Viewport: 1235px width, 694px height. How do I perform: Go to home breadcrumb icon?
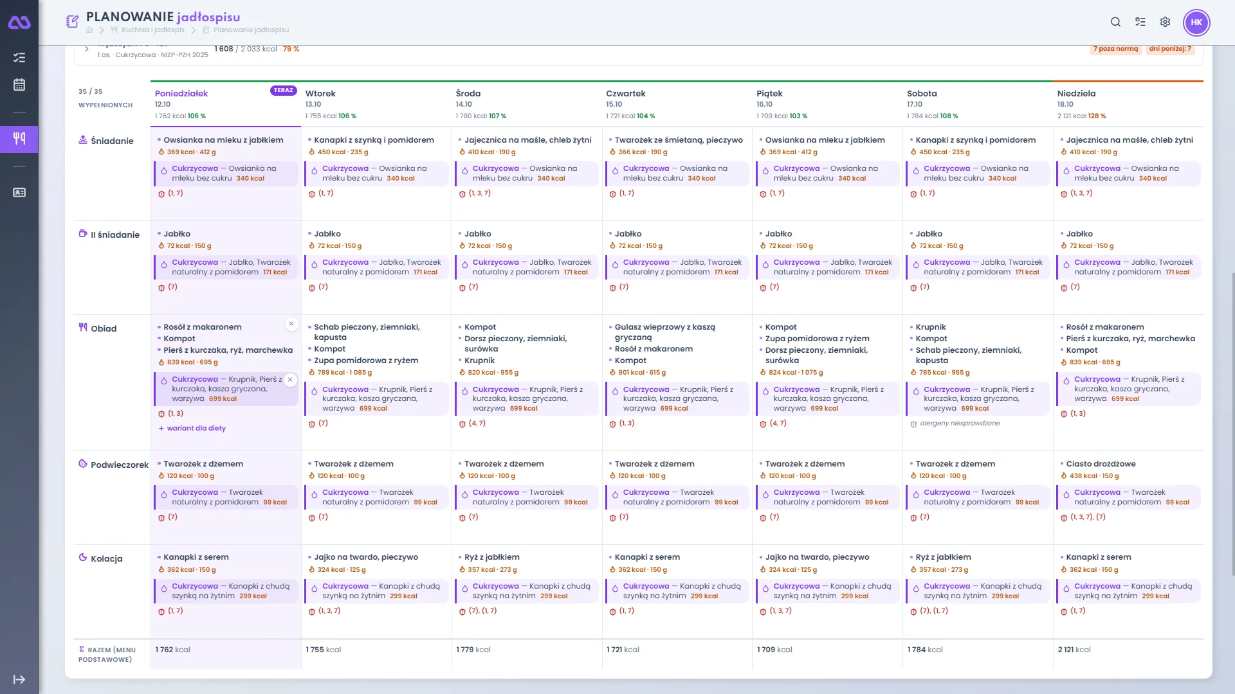pyautogui.click(x=89, y=30)
